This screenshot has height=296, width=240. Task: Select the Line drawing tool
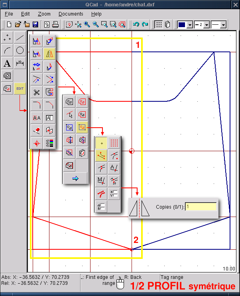20,37
